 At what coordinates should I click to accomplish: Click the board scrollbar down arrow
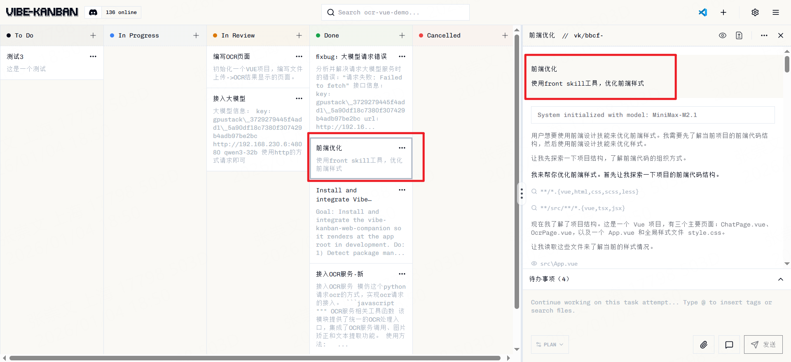pyautogui.click(x=517, y=350)
